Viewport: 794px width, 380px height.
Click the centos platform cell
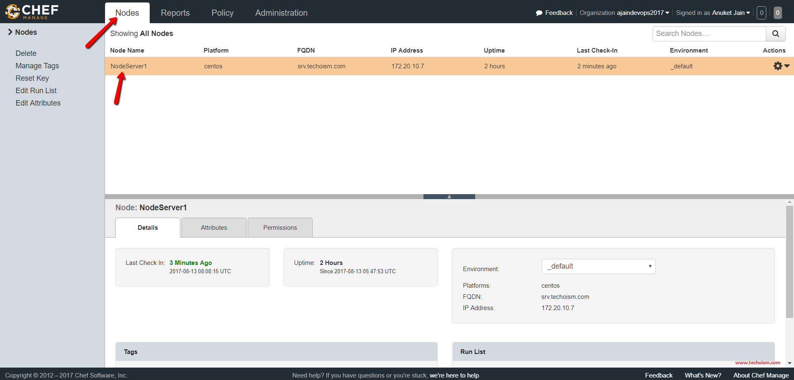213,66
